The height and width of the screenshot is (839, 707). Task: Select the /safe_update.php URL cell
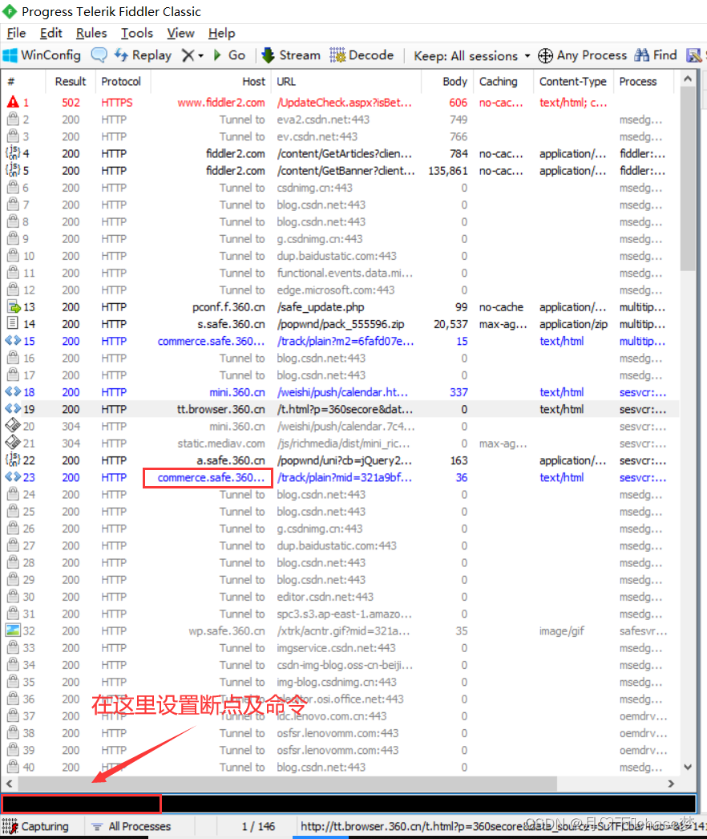(321, 307)
